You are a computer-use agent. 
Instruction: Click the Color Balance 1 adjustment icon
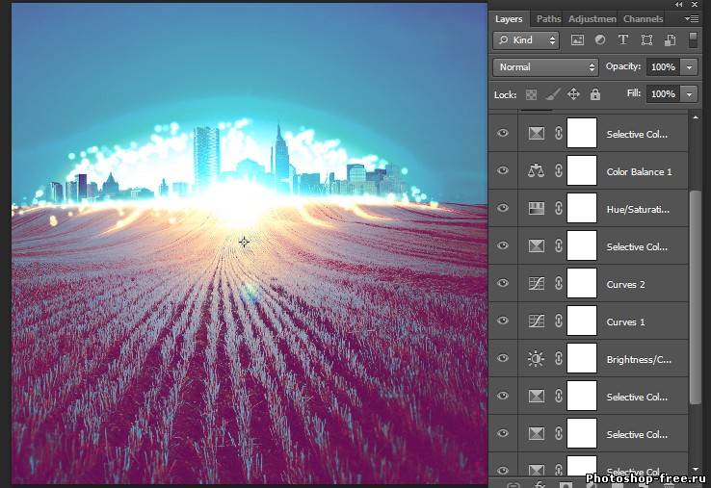[537, 171]
